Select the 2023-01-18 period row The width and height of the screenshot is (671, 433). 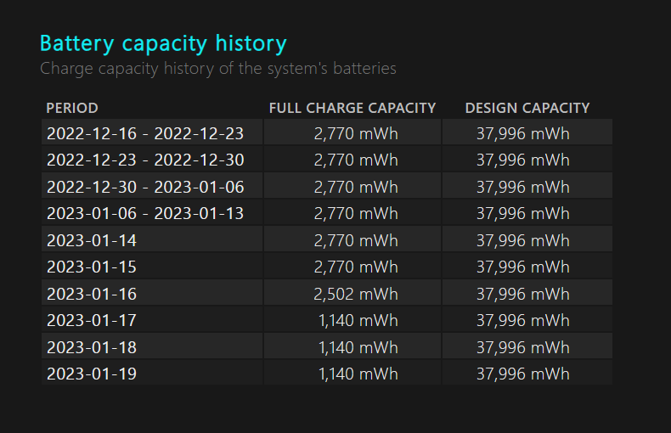pyautogui.click(x=327, y=347)
